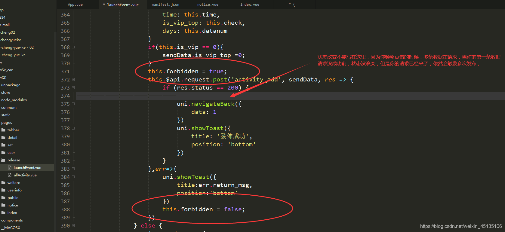The width and height of the screenshot is (505, 232).
Task: Fold the if block at line 373
Action: (x=73, y=88)
